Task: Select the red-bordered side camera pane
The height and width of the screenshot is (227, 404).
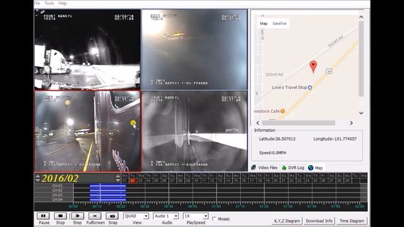Action: coord(87,131)
